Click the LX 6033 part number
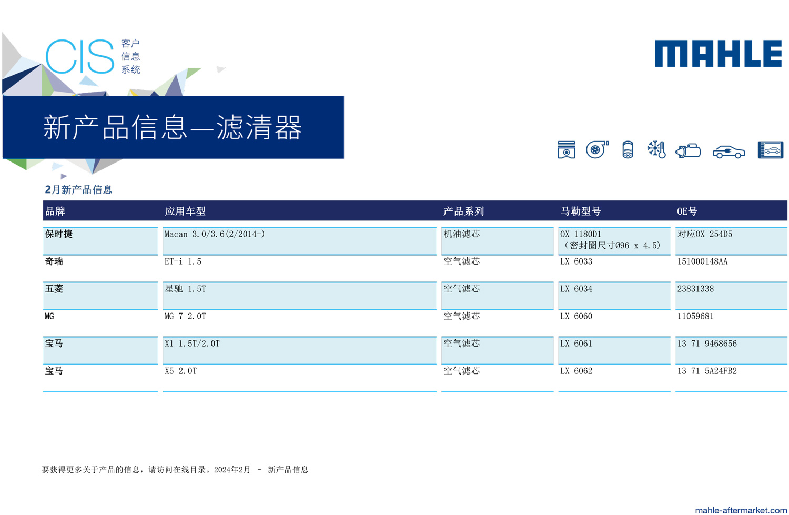 (x=576, y=261)
